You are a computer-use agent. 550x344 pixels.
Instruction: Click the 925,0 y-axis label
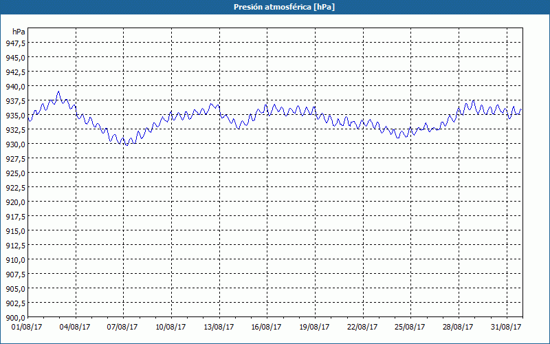click(x=15, y=173)
